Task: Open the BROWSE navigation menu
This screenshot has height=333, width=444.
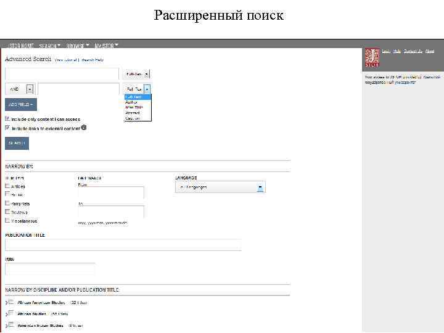Action: click(78, 46)
